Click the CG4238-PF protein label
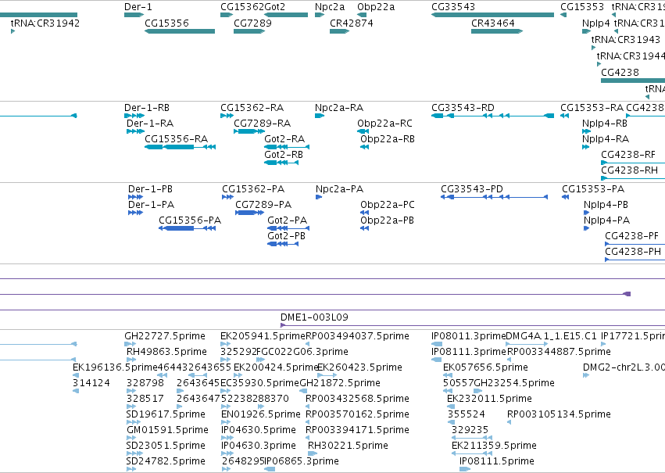This screenshot has height=473, width=665. point(631,236)
